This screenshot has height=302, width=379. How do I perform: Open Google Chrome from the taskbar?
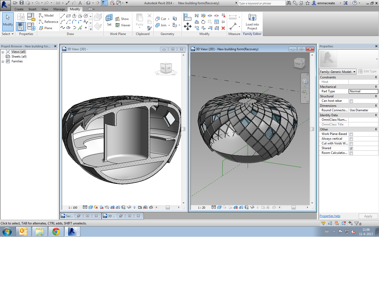click(56, 232)
